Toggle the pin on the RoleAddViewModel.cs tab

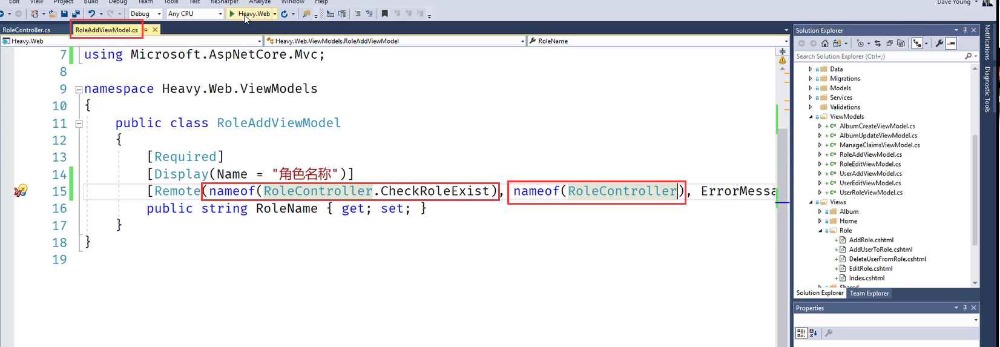coord(145,30)
